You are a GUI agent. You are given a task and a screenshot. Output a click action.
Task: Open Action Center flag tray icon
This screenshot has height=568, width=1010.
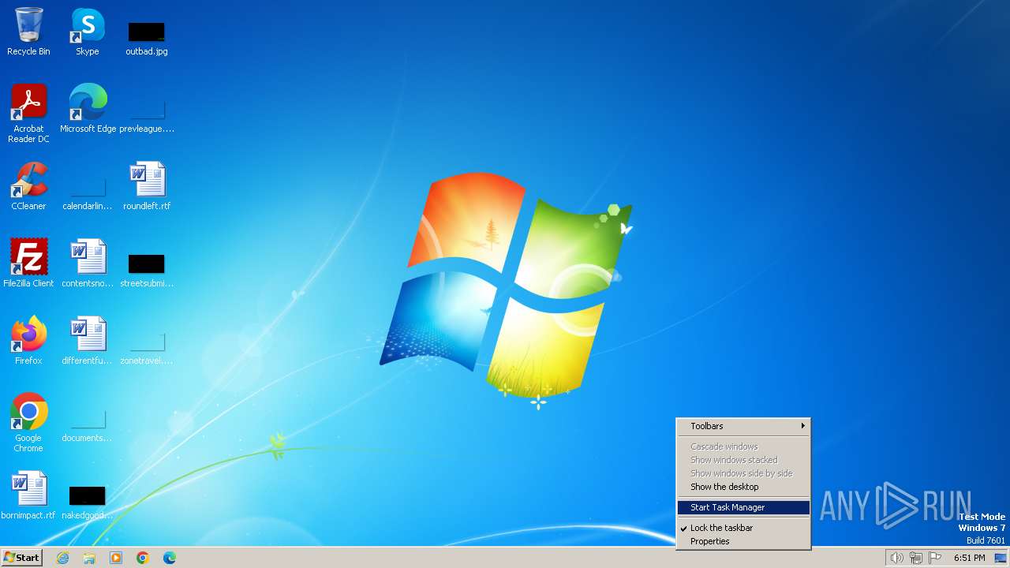tap(935, 558)
